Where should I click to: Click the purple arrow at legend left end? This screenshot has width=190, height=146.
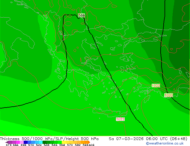point(7,142)
